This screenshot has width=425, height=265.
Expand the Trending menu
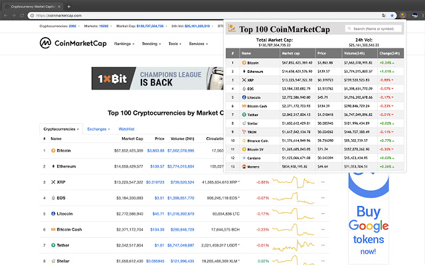click(x=151, y=44)
